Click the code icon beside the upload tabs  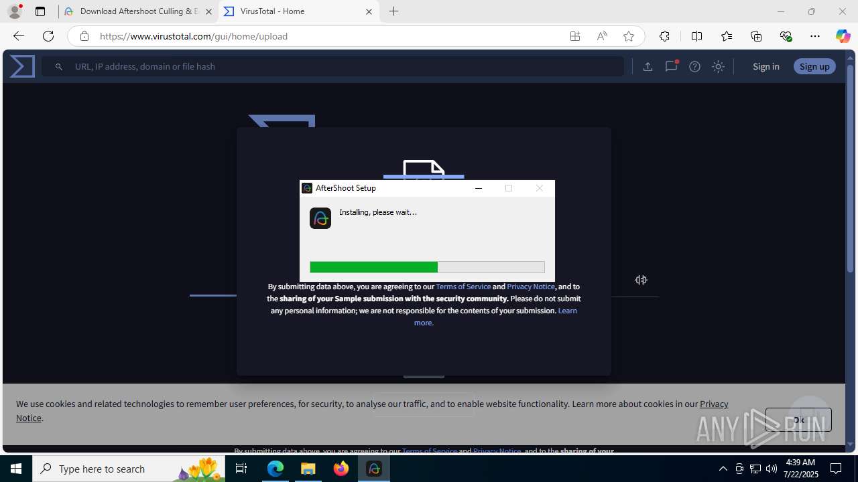point(641,280)
